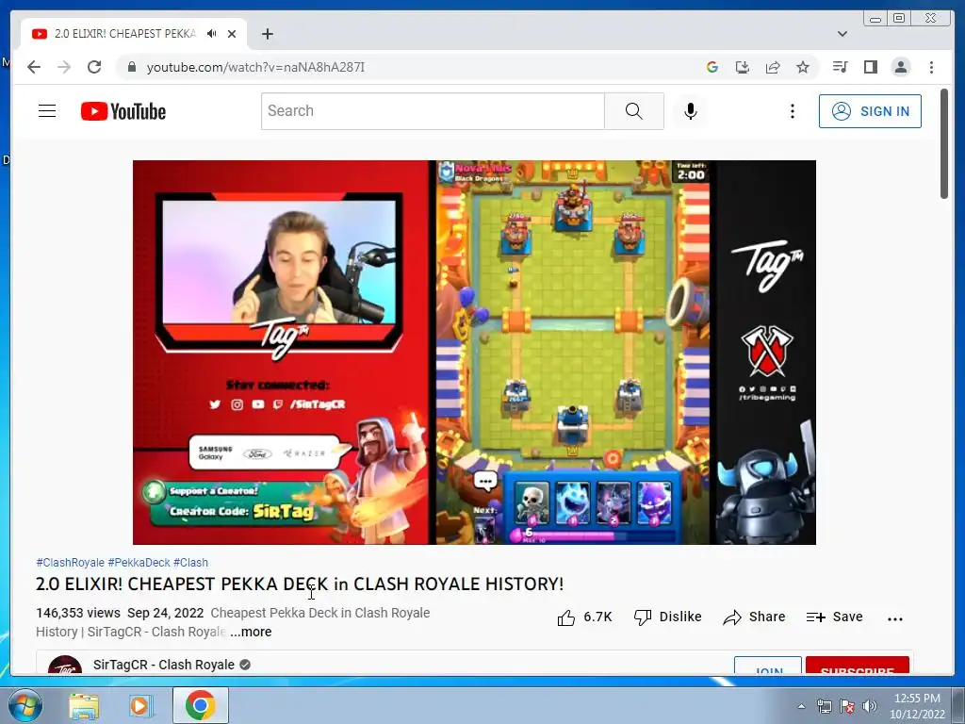Click the Dislike button

coord(668,617)
